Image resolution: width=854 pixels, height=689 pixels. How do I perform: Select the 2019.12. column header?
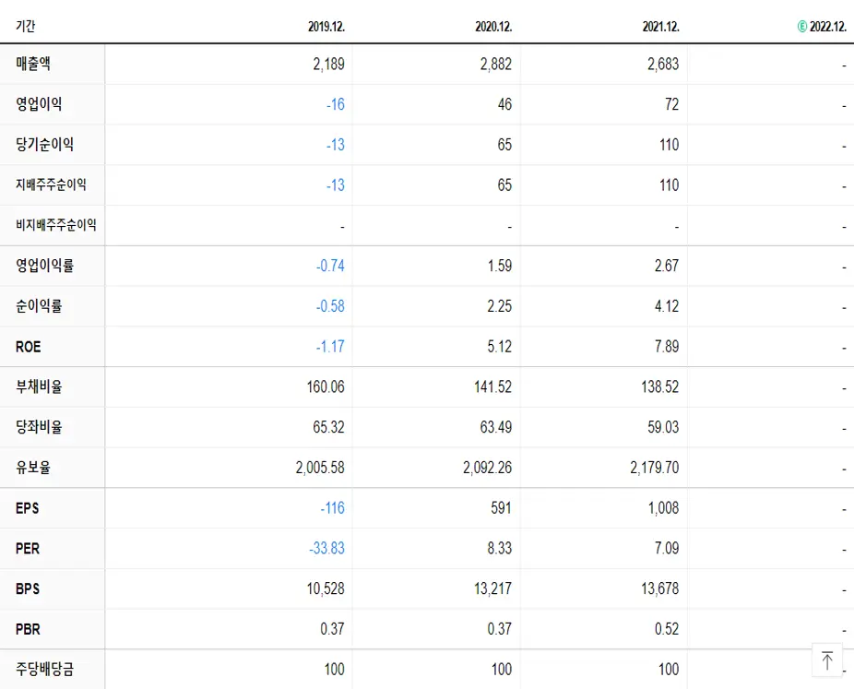click(326, 26)
